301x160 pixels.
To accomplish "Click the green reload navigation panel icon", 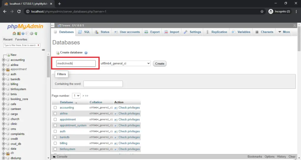I will (36, 33).
